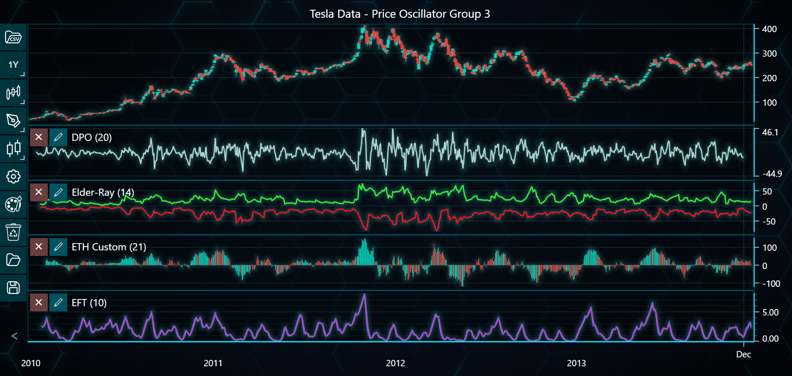Click the -44.9 DPO axis value
Image resolution: width=792 pixels, height=376 pixels.
[772, 174]
